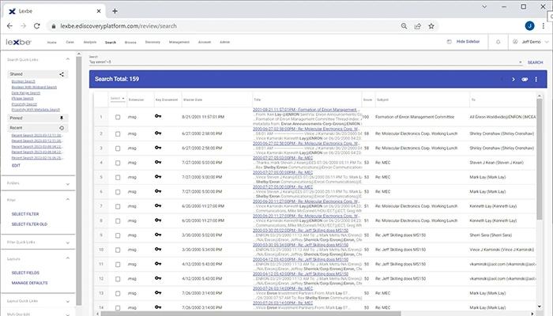The image size is (553, 316).
Task: Click the results table horizontal scrollbar
Action: point(250,314)
